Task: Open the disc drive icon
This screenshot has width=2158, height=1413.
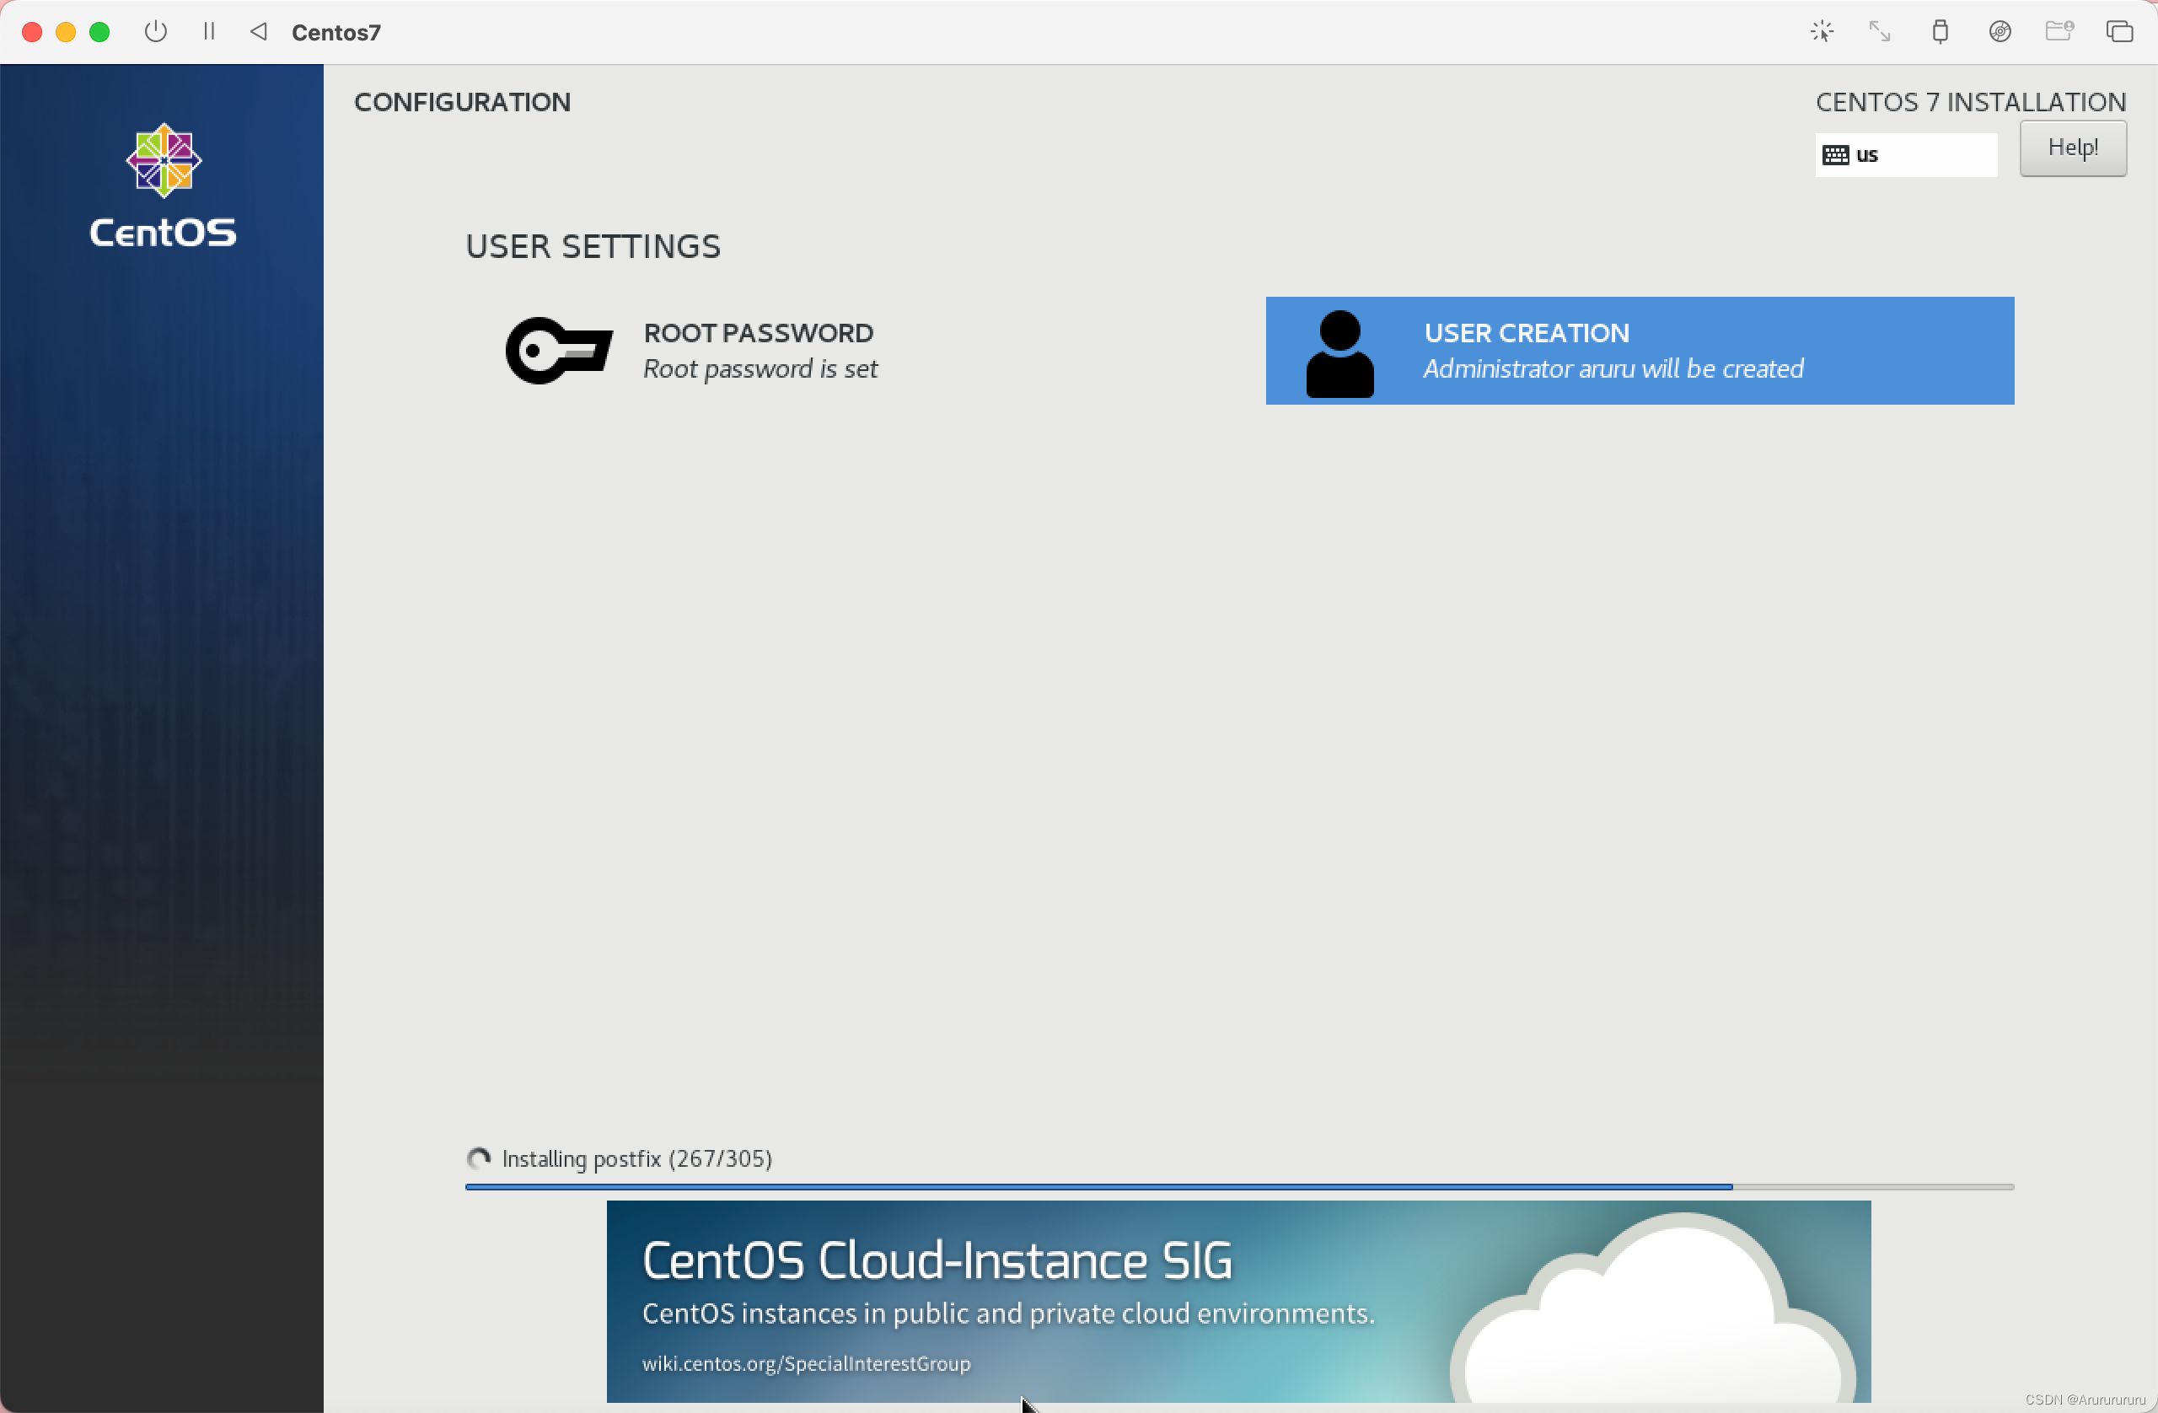Action: [x=2000, y=32]
